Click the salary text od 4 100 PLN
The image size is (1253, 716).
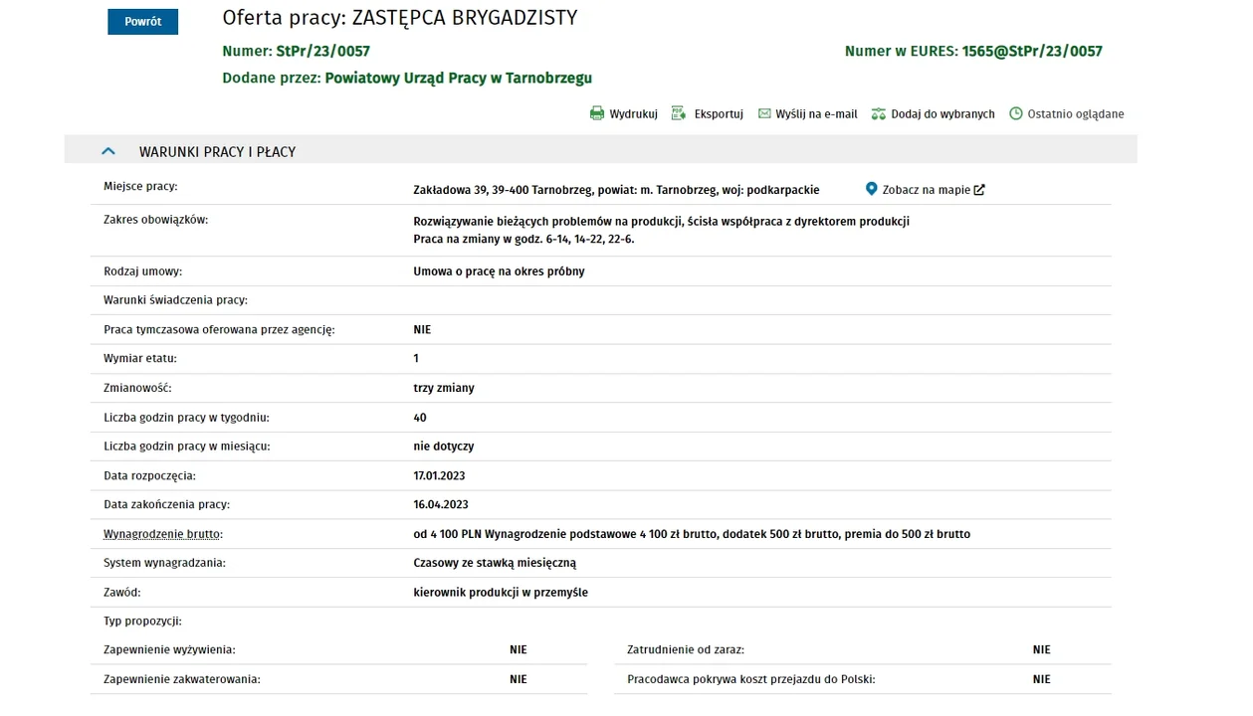[448, 534]
